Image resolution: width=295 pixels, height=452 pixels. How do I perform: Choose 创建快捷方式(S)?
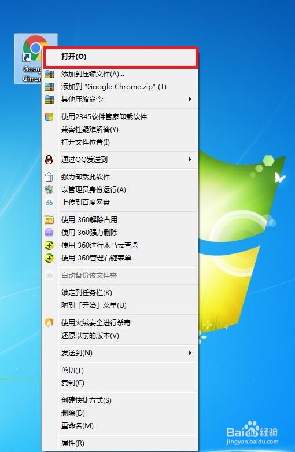[x=120, y=400]
